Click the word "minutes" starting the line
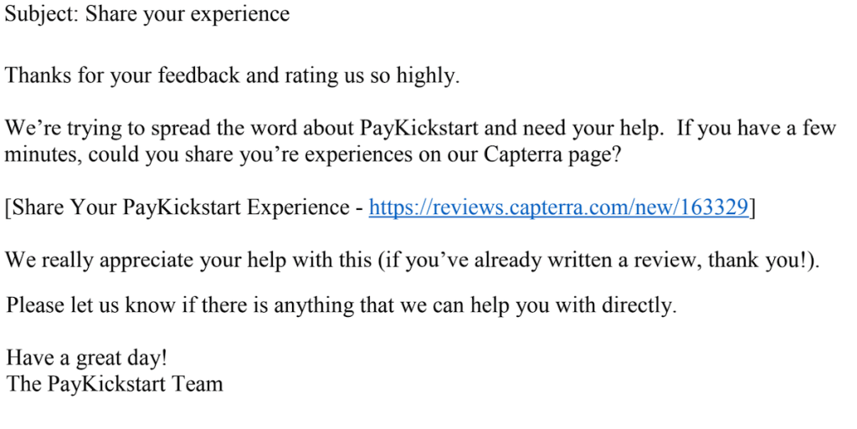This screenshot has height=429, width=857. (43, 155)
